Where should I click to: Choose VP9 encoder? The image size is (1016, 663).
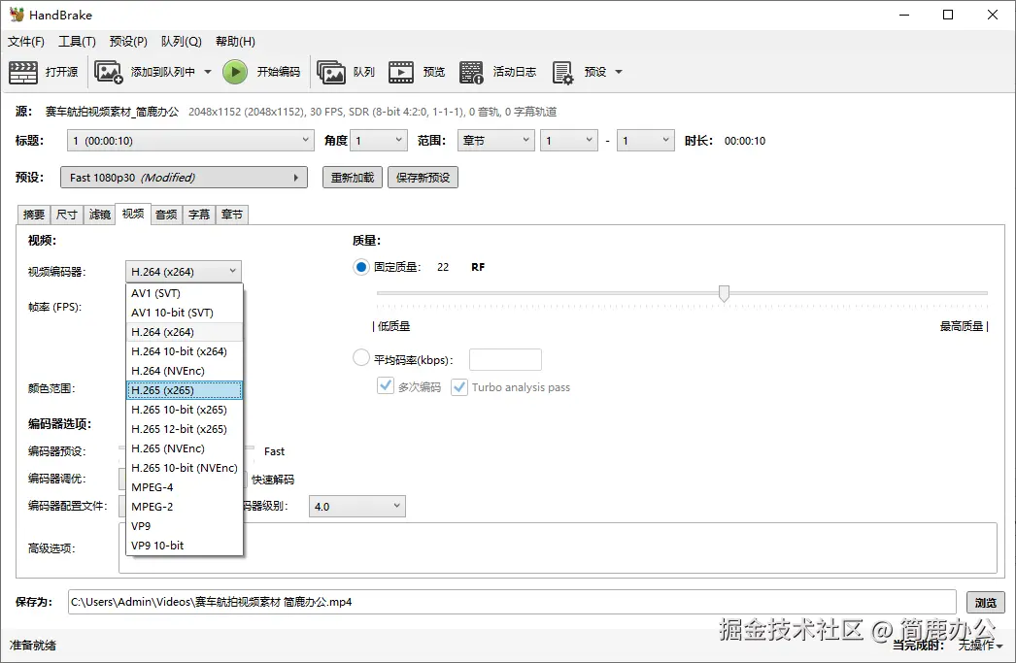pyautogui.click(x=184, y=526)
